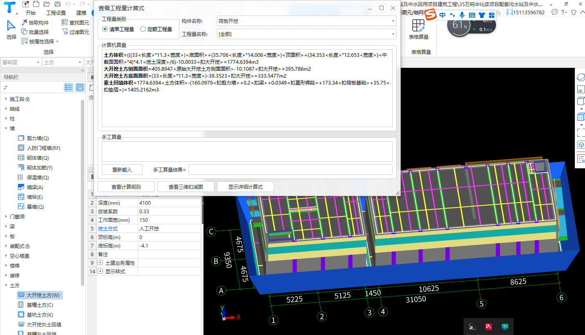Image resolution: width=585 pixels, height=335 pixels.
Task: Expand 显示样式 property row
Action: pos(100,271)
